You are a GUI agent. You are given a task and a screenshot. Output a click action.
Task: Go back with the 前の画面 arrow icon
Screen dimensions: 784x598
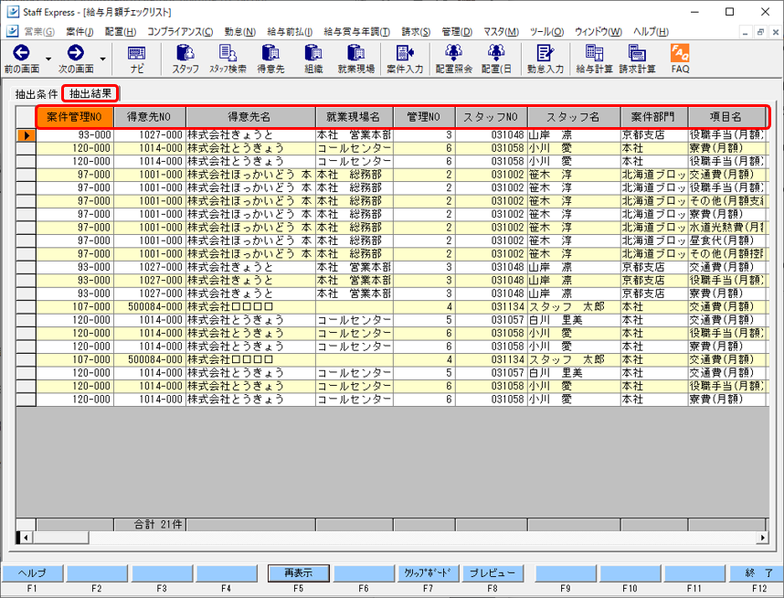point(22,52)
